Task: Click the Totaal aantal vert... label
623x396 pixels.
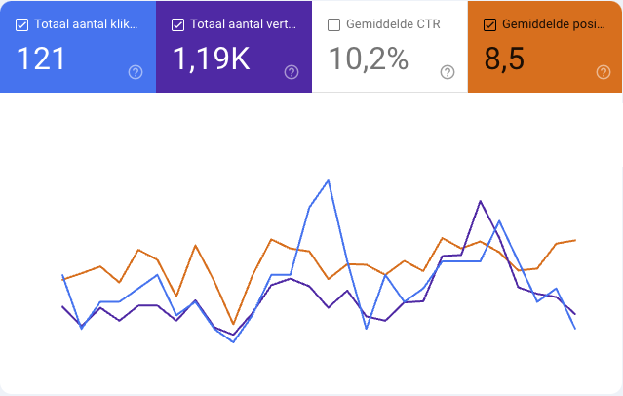Action: tap(243, 24)
